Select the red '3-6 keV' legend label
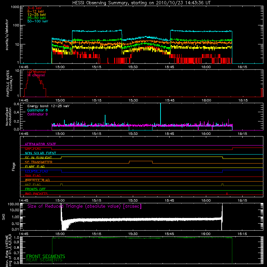 [34, 8]
